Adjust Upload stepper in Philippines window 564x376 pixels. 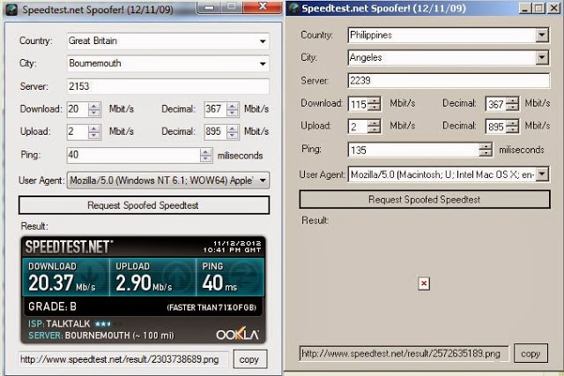[x=375, y=126]
